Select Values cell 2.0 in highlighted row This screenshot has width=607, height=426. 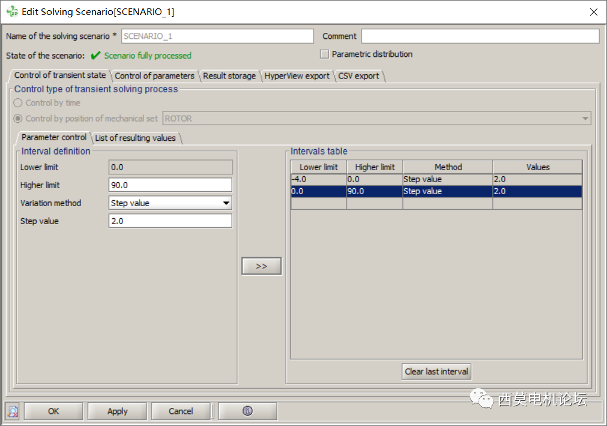pyautogui.click(x=537, y=191)
